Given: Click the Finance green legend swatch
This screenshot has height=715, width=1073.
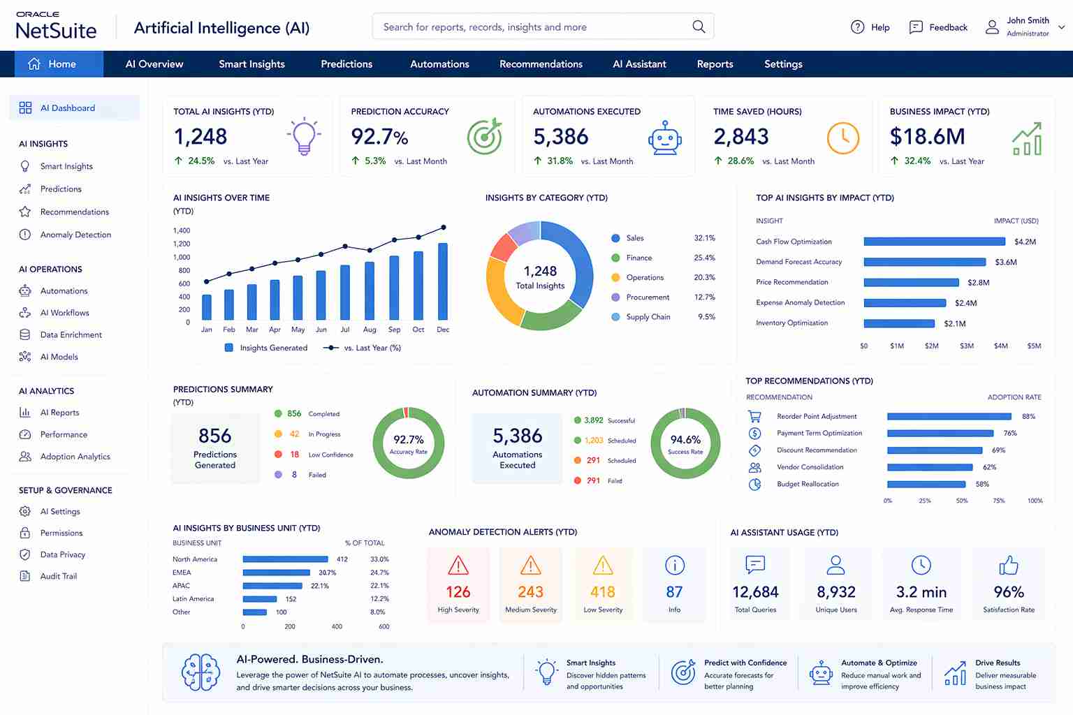Looking at the screenshot, I should tap(615, 258).
